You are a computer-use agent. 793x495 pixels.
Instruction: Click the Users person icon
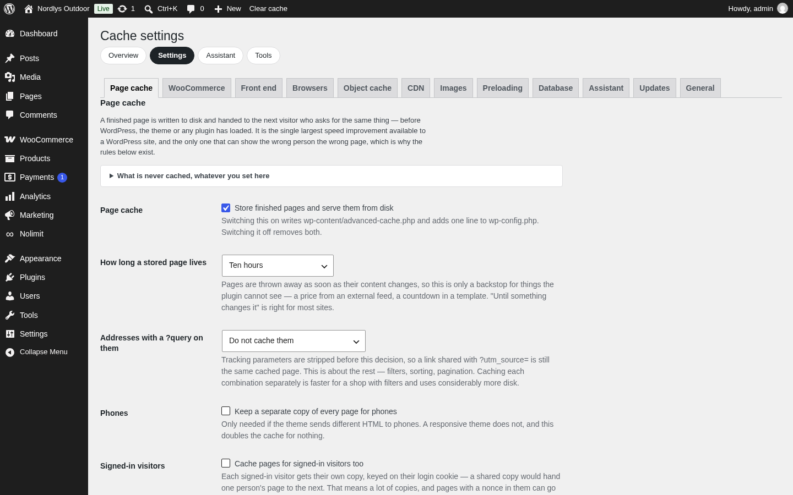(x=10, y=296)
